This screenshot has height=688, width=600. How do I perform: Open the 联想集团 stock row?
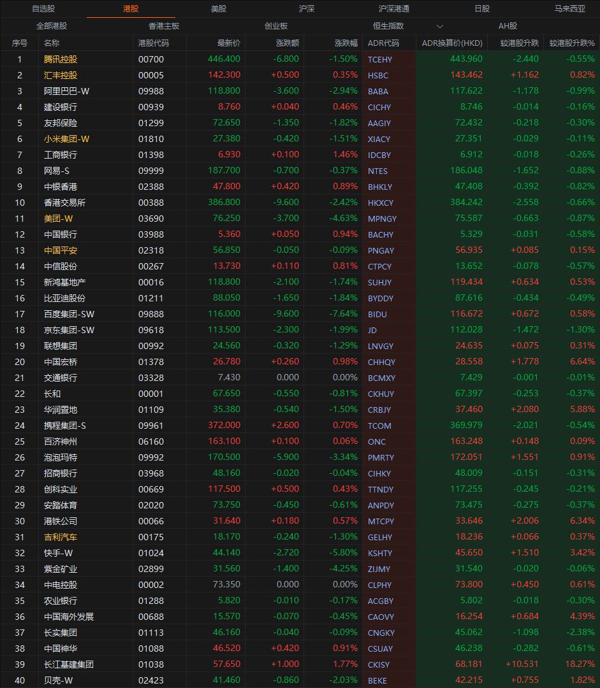[x=300, y=346]
